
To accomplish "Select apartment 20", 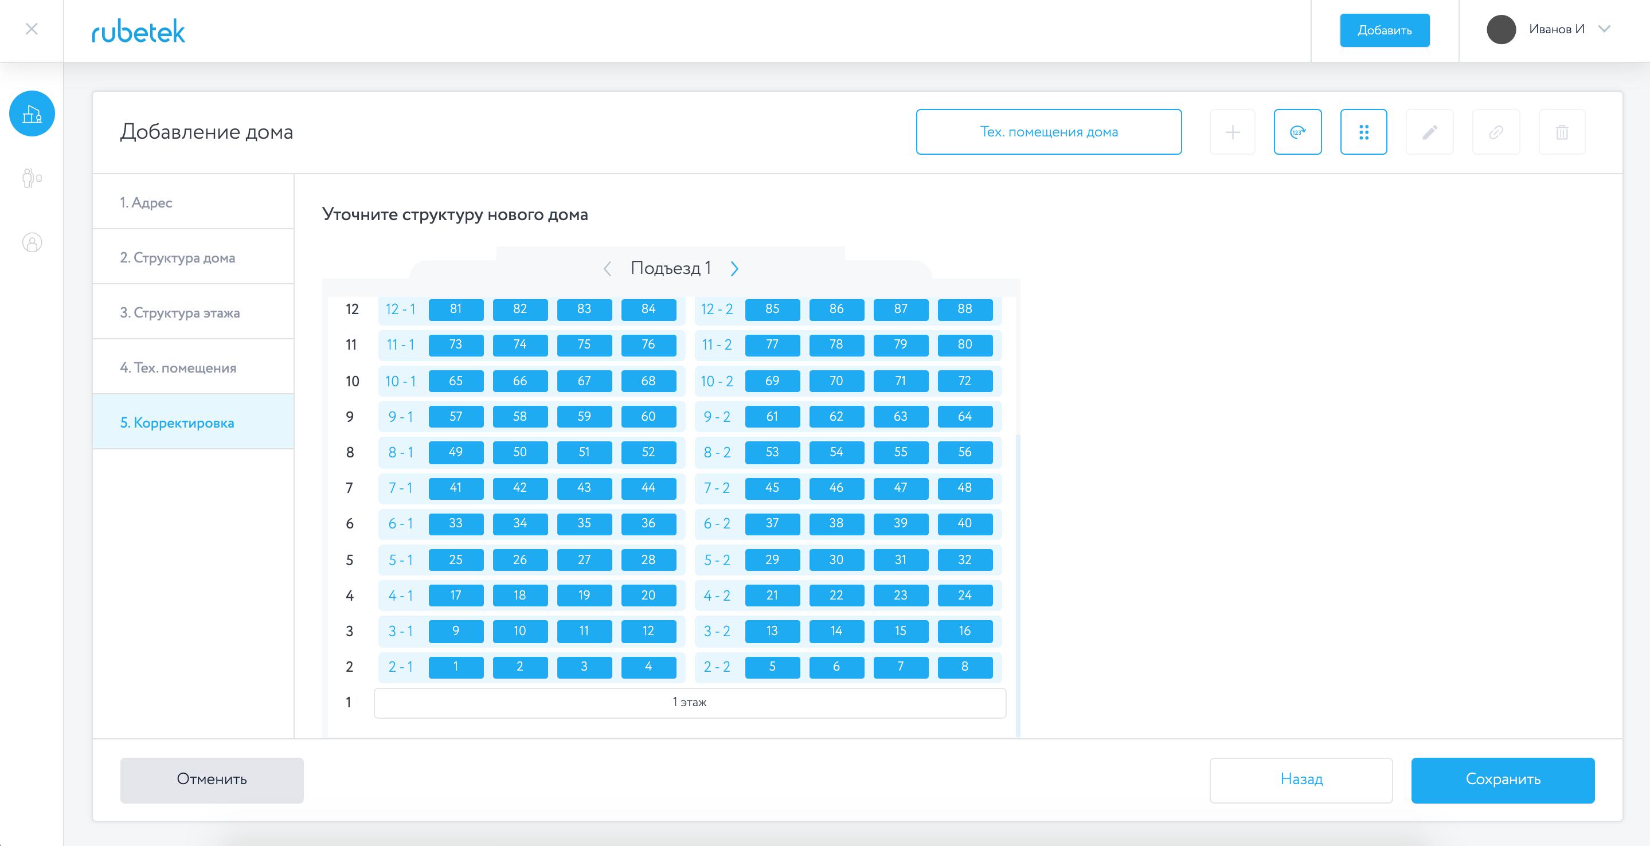I will (648, 596).
